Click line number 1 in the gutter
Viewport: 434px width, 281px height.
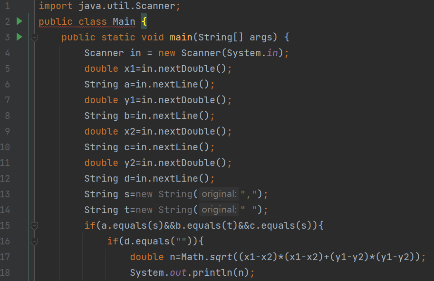[x=8, y=6]
